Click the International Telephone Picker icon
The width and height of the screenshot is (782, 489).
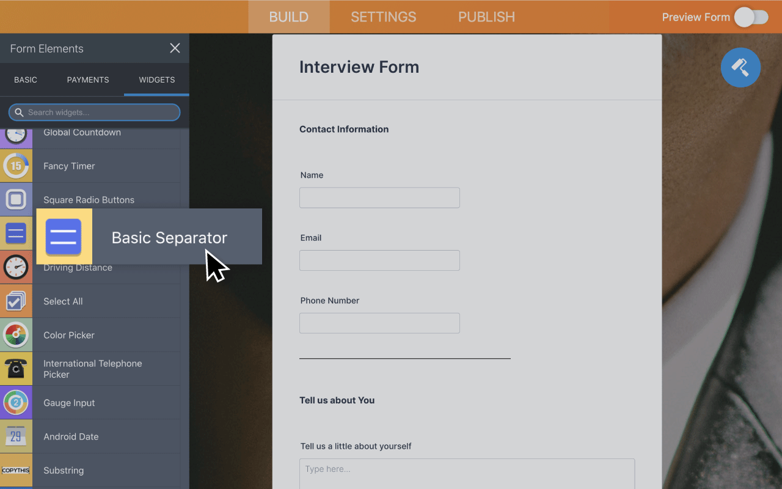[x=16, y=369]
